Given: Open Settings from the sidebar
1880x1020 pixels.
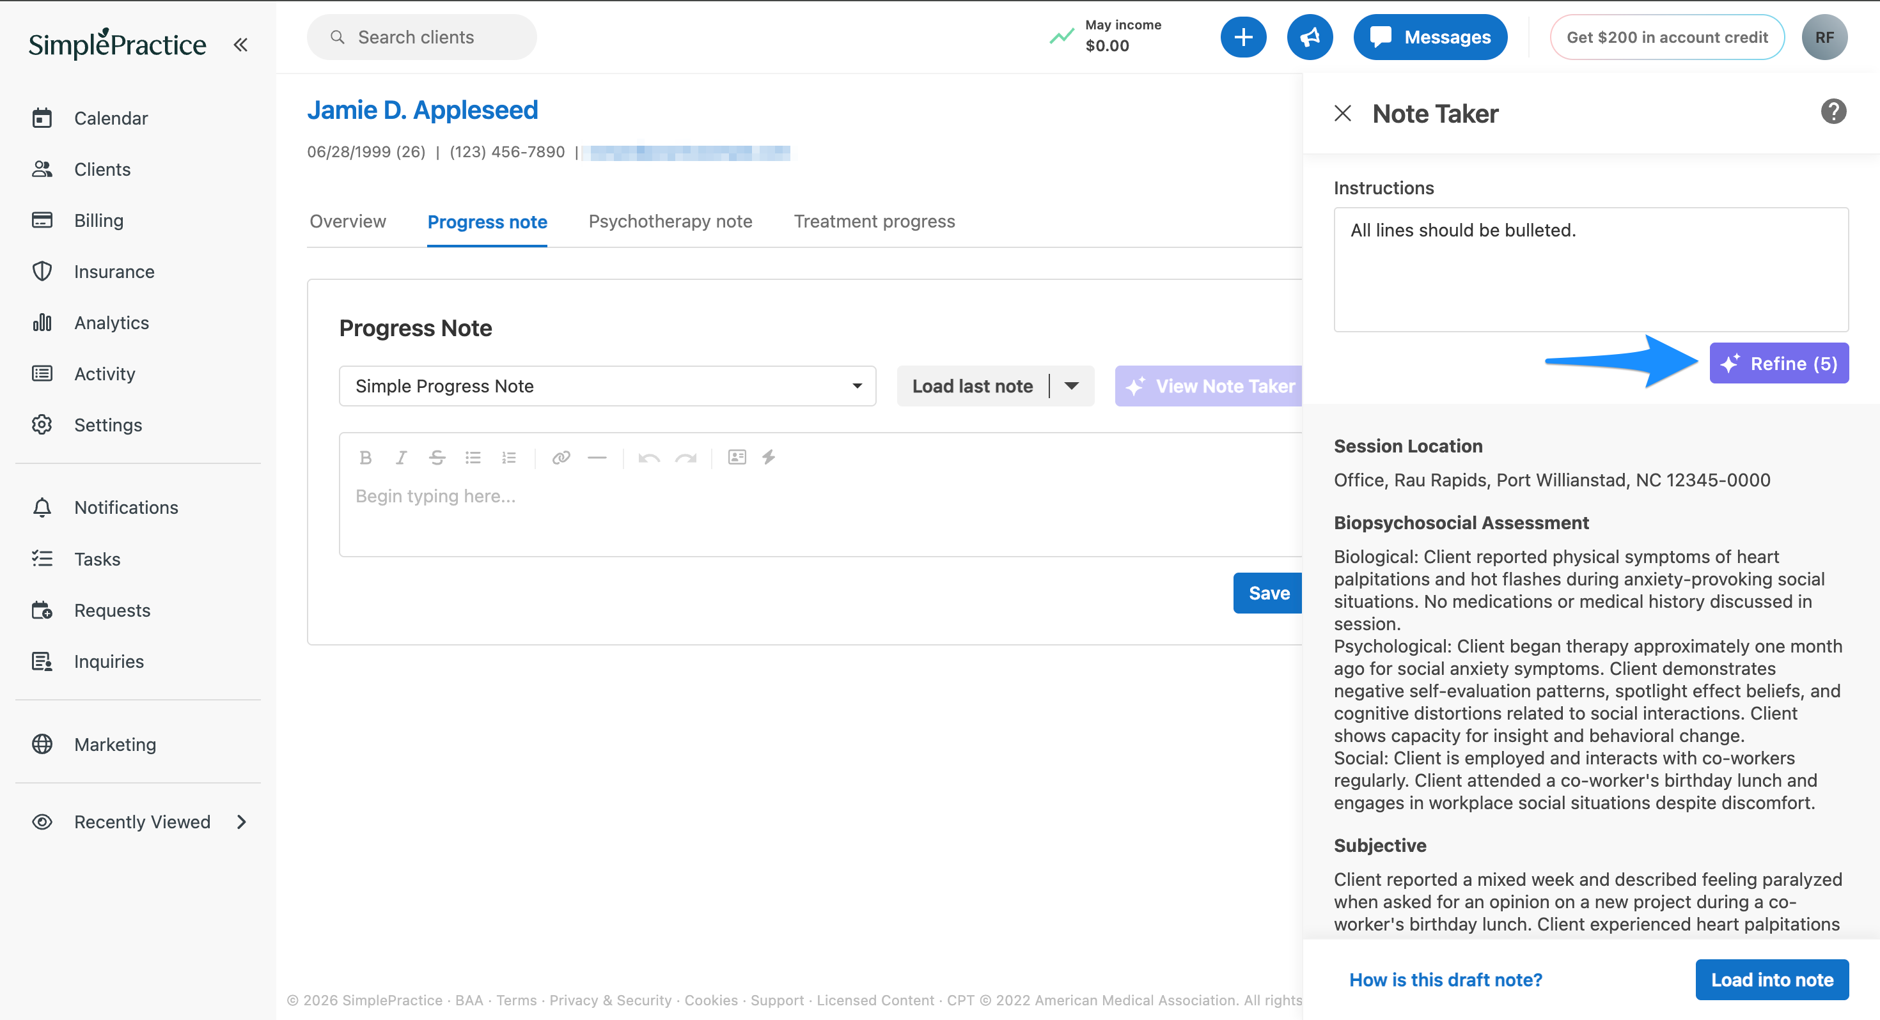Looking at the screenshot, I should click(x=108, y=424).
